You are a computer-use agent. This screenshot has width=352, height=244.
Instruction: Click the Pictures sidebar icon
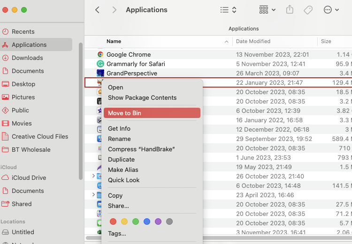[x=5, y=97]
